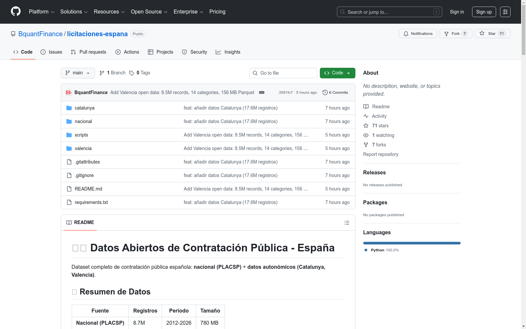Viewport: 526px width, 329px height.
Task: View the 71 stars list
Action: point(376,126)
